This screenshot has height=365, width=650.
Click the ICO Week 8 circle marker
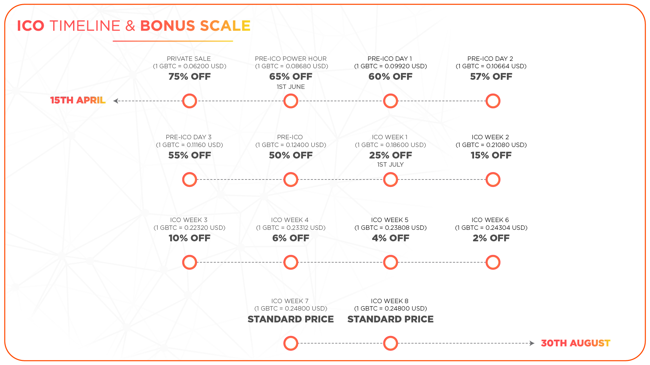tap(390, 343)
